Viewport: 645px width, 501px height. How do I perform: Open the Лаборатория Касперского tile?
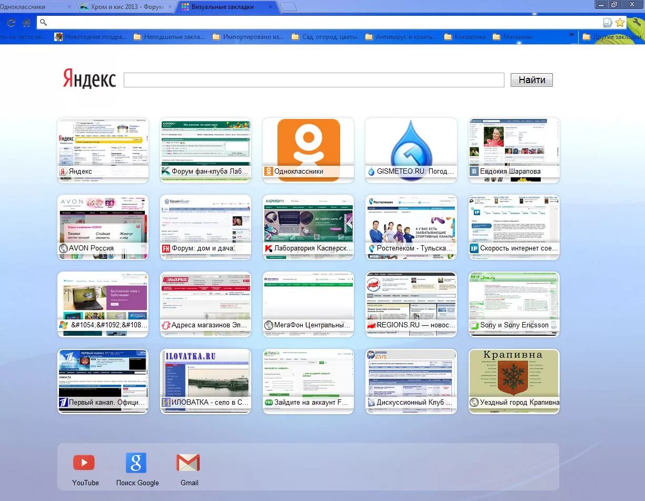[x=308, y=227]
